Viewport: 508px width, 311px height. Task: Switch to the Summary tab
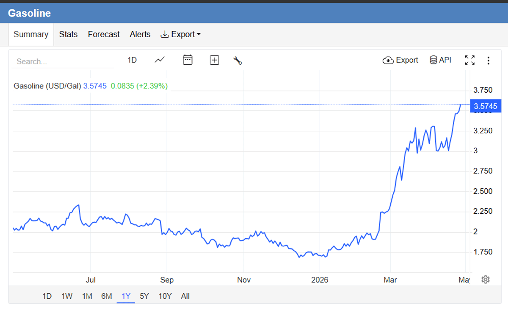click(x=31, y=34)
